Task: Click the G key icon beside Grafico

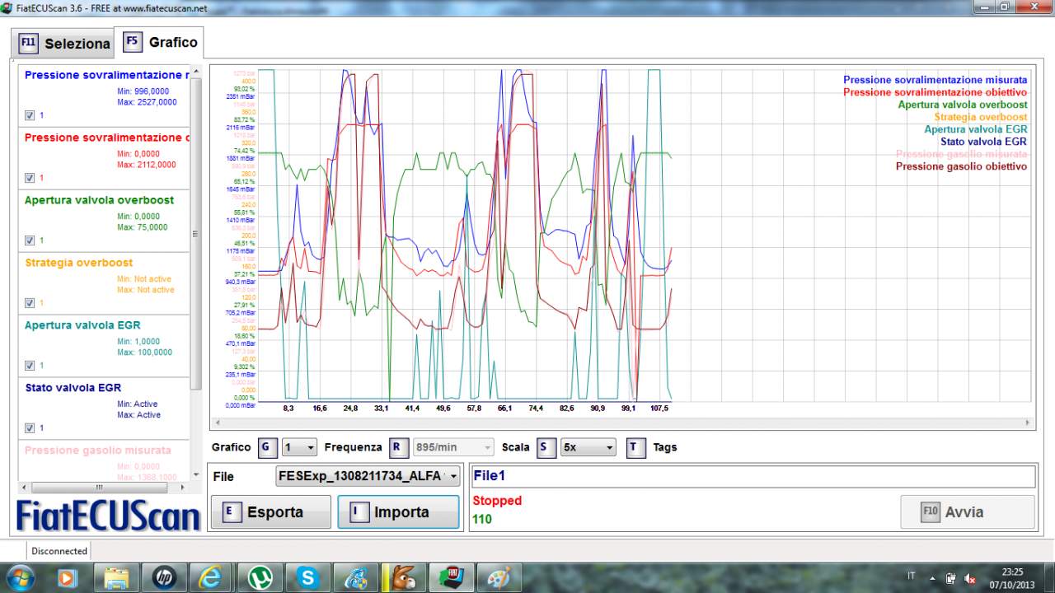Action: (x=268, y=447)
